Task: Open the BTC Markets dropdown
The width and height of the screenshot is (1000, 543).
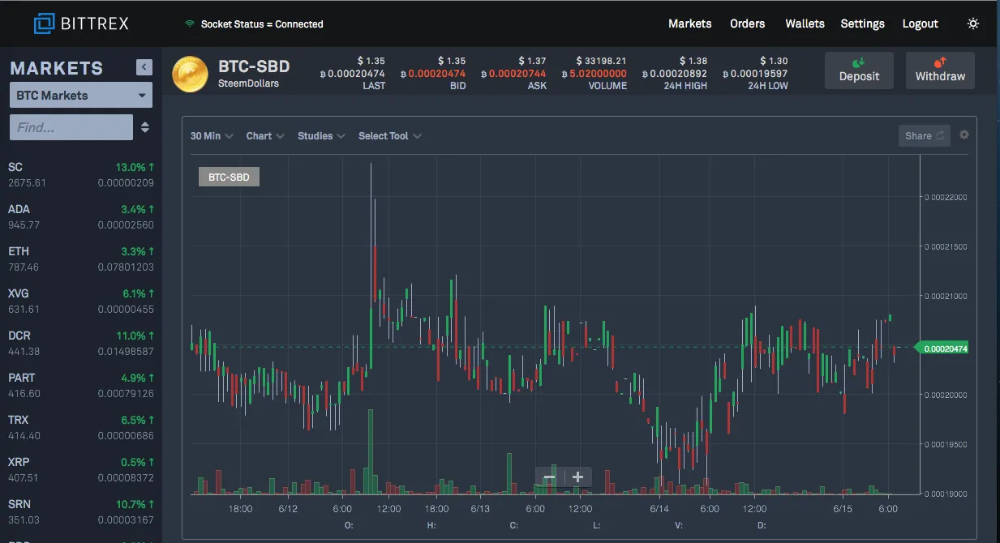Action: pos(81,95)
